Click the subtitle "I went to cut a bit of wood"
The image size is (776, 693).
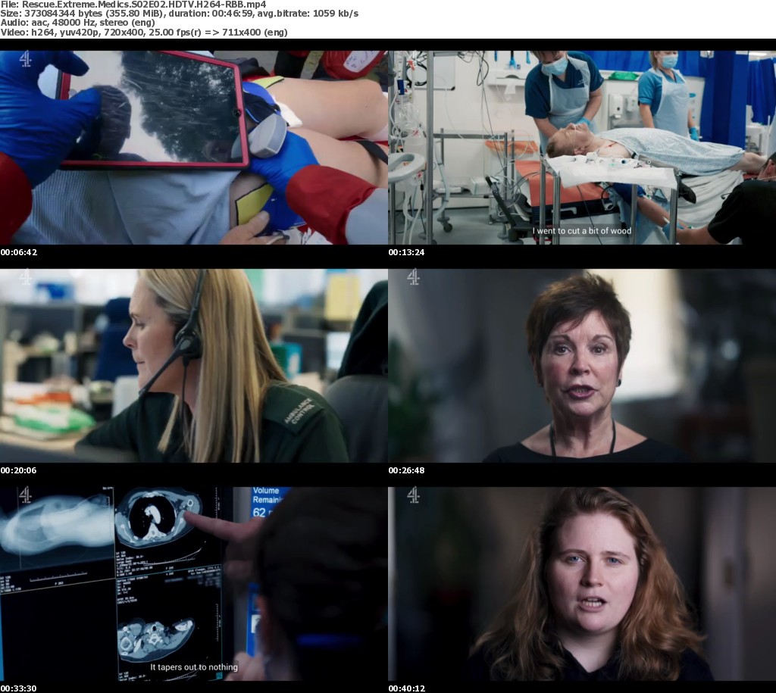581,231
